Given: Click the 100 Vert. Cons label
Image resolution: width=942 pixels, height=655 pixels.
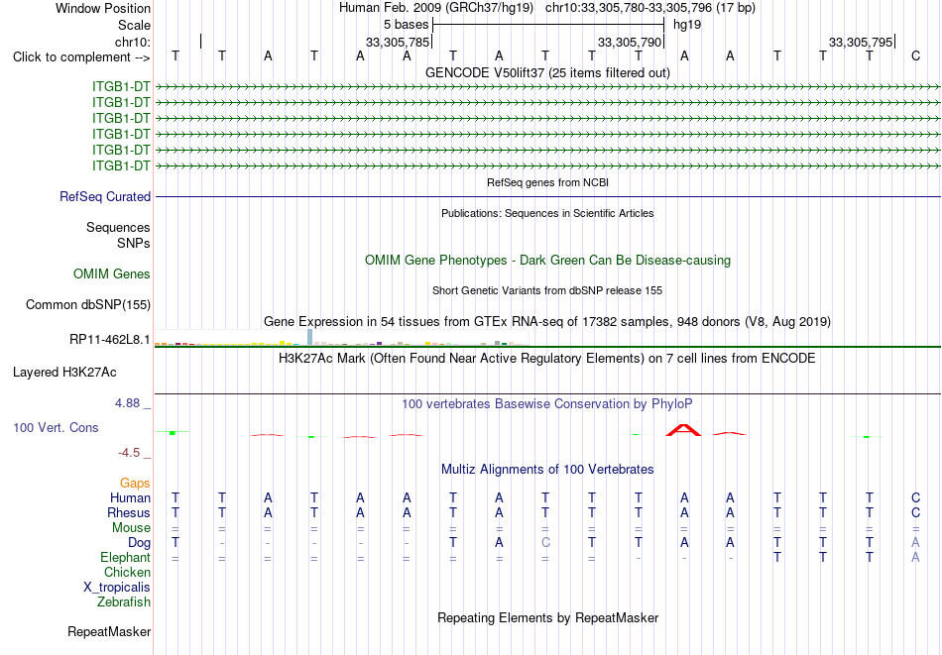Looking at the screenshot, I should [56, 427].
